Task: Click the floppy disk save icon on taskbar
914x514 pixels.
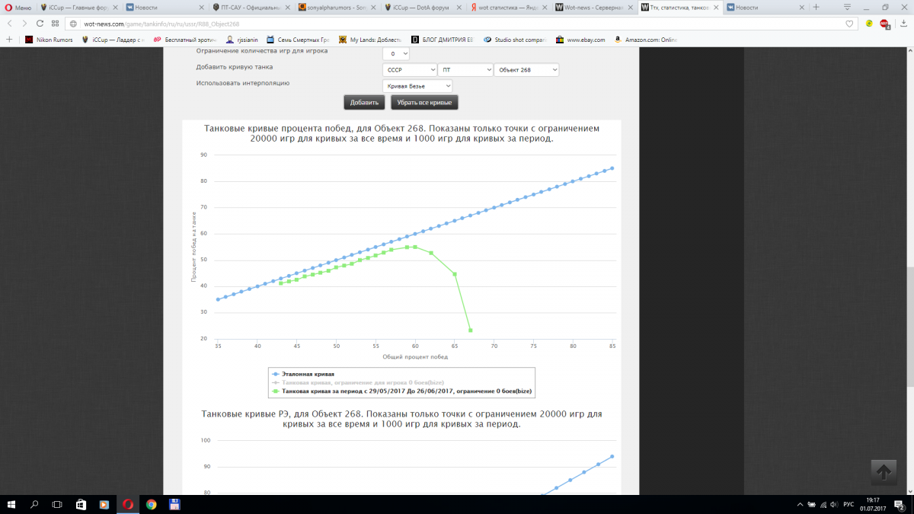Action: point(174,504)
